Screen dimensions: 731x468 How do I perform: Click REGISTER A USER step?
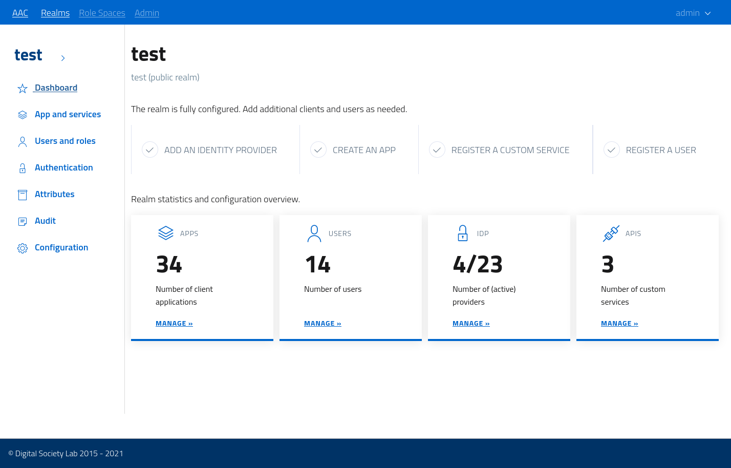tap(661, 150)
